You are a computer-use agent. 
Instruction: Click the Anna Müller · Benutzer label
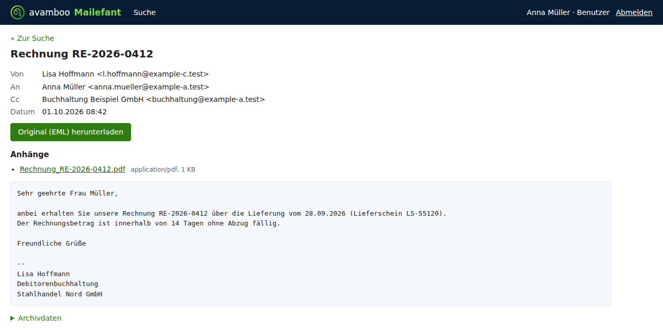[x=568, y=12]
